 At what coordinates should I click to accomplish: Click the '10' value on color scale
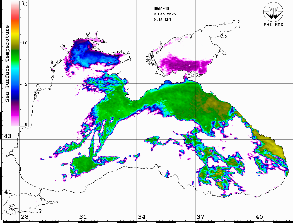click(25, 43)
